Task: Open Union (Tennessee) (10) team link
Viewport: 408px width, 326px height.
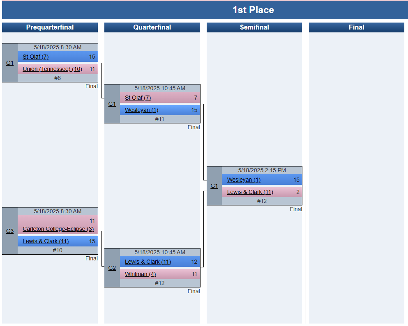Action: [52, 69]
